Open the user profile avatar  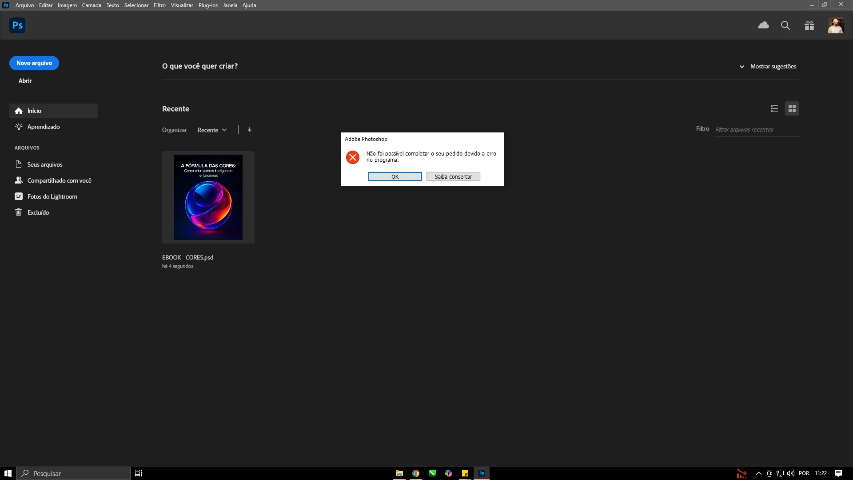coord(835,25)
